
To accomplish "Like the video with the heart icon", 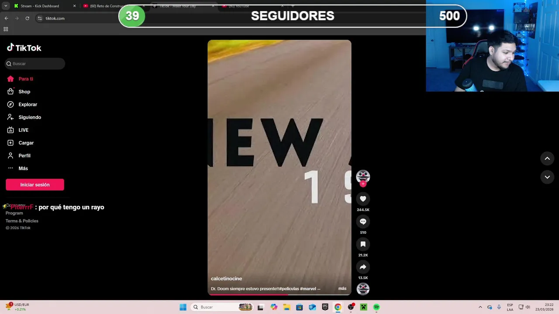I will click(x=363, y=199).
